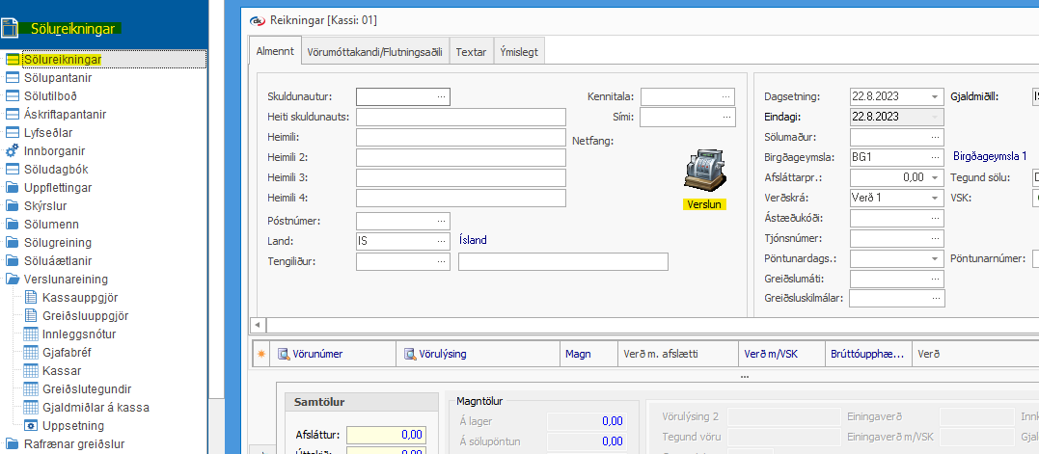Viewport: 1039px width, 454px height.
Task: Click into the Heiti skuldunauts field
Action: click(460, 117)
